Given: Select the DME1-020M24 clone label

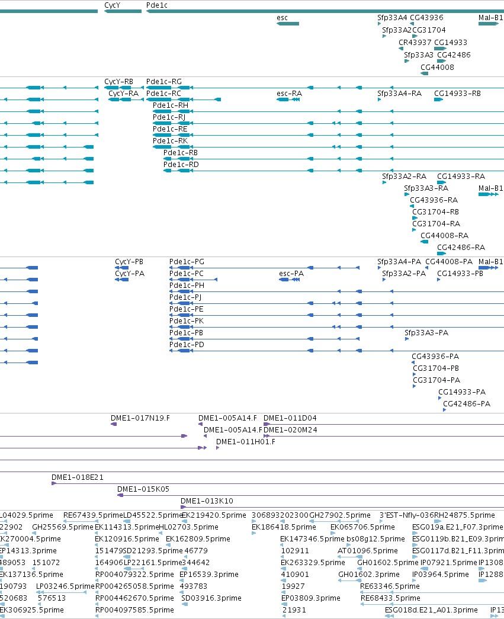Looking at the screenshot, I should point(290,429).
